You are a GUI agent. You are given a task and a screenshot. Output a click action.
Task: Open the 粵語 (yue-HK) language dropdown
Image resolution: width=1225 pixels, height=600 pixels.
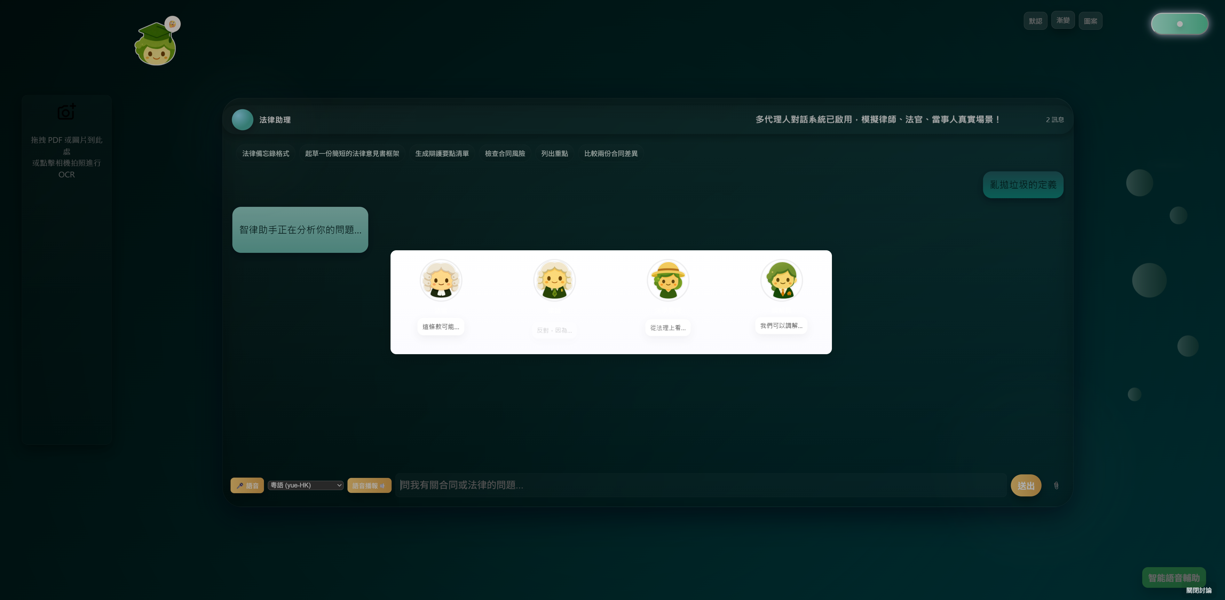coord(306,485)
